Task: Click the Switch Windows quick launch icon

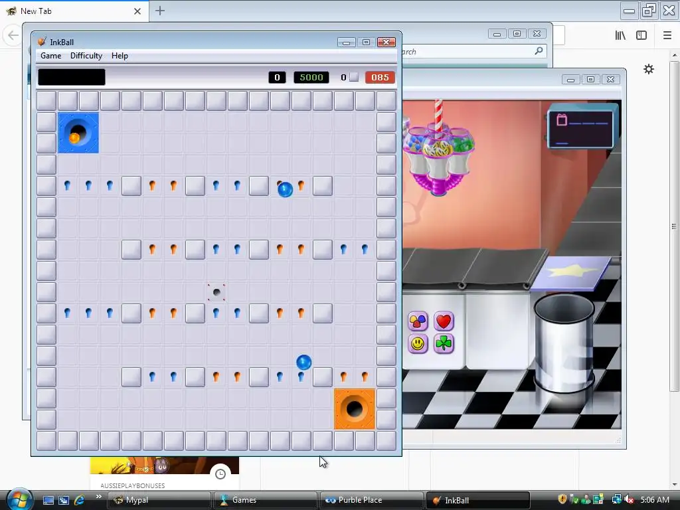Action: [x=64, y=500]
